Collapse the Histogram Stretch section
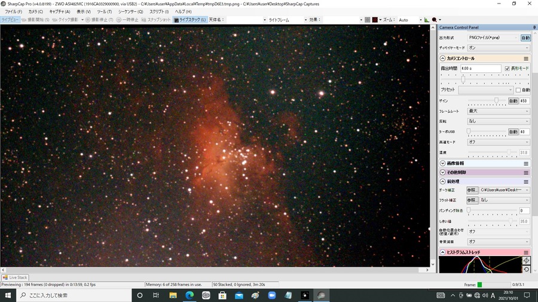The width and height of the screenshot is (538, 302). point(442,252)
